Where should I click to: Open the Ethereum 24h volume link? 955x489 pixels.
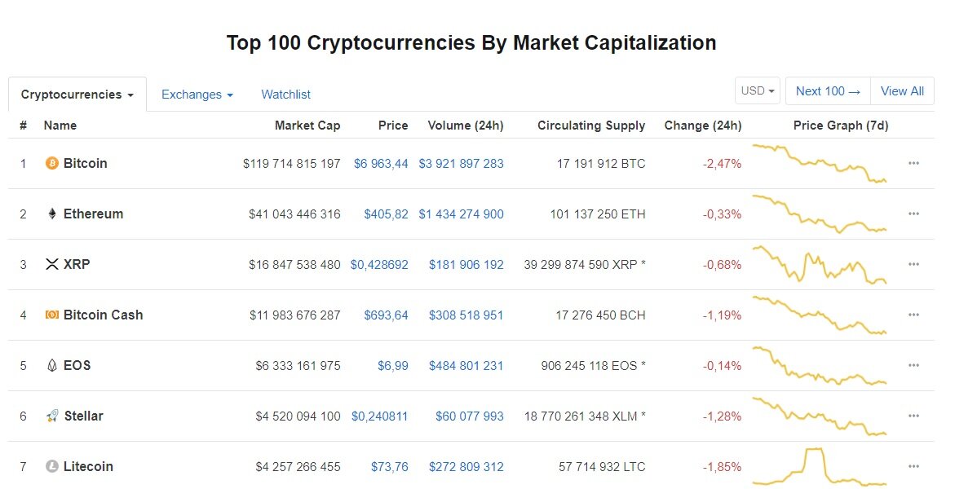click(x=461, y=214)
